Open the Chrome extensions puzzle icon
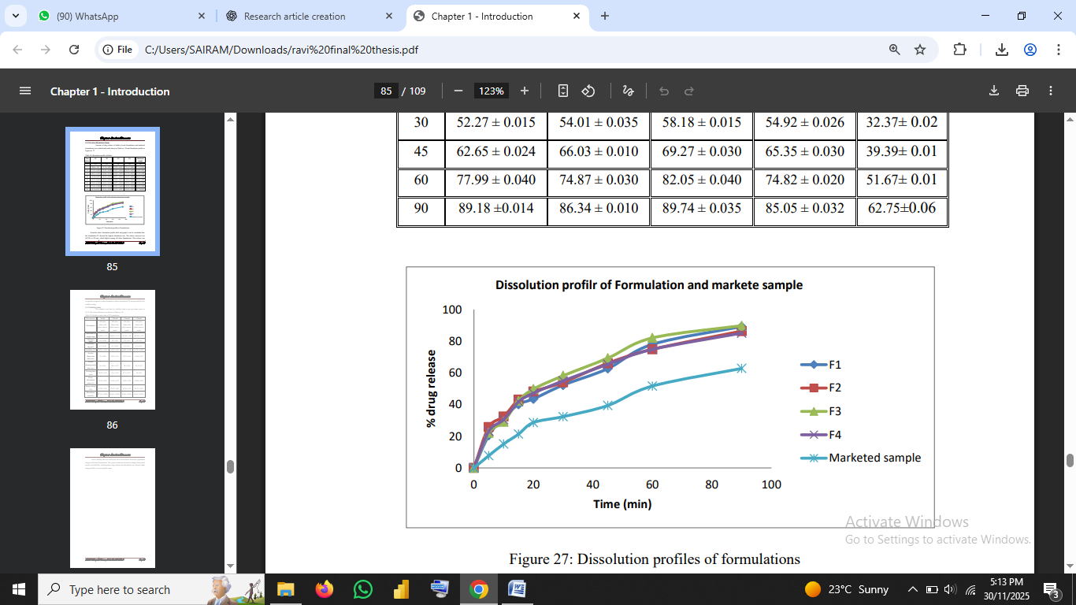The width and height of the screenshot is (1076, 605). (959, 50)
